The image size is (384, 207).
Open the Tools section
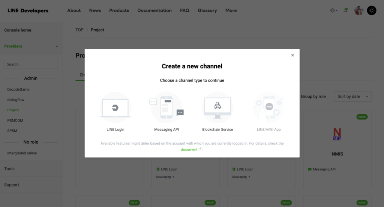9,169
